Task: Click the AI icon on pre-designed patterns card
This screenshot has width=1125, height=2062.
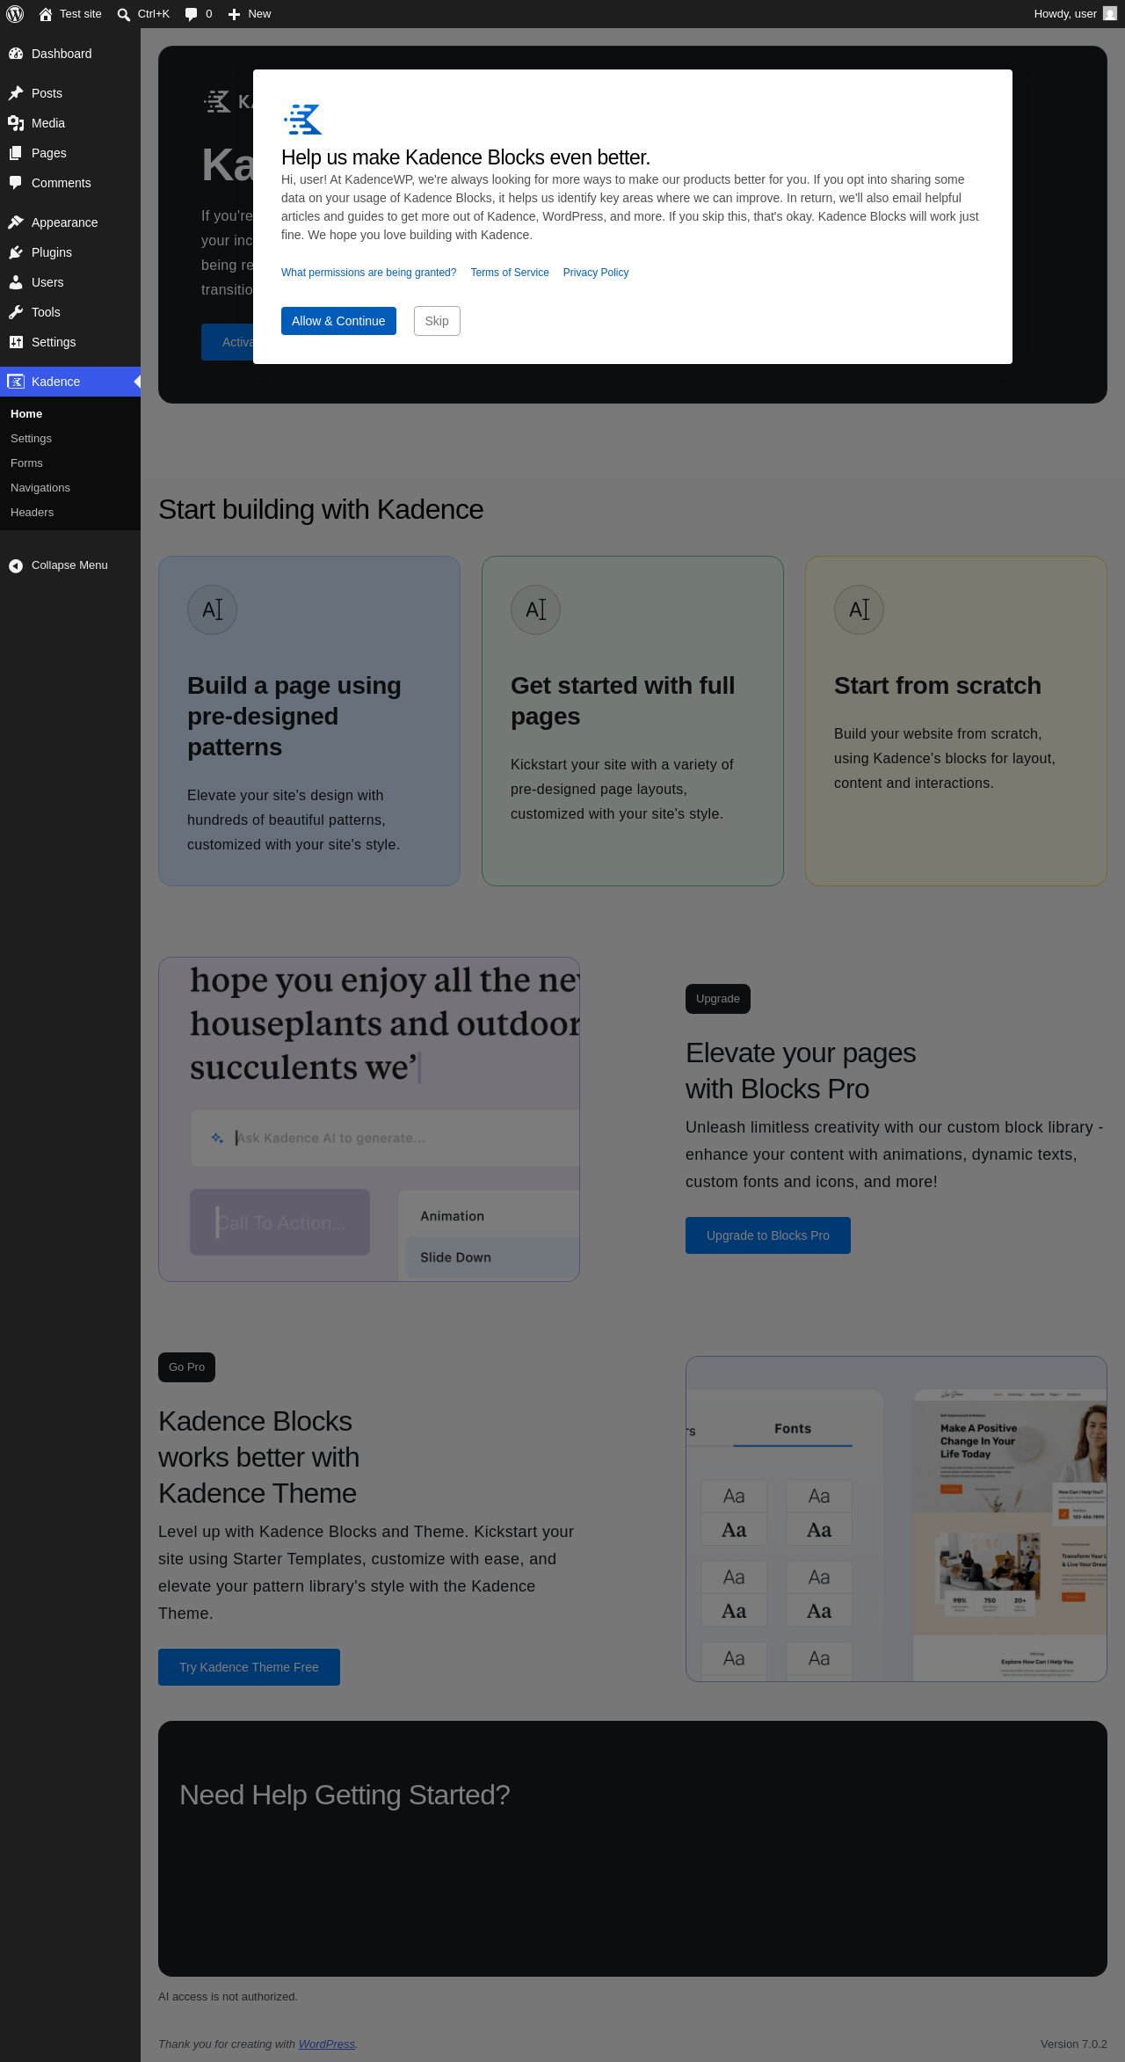Action: click(x=213, y=609)
